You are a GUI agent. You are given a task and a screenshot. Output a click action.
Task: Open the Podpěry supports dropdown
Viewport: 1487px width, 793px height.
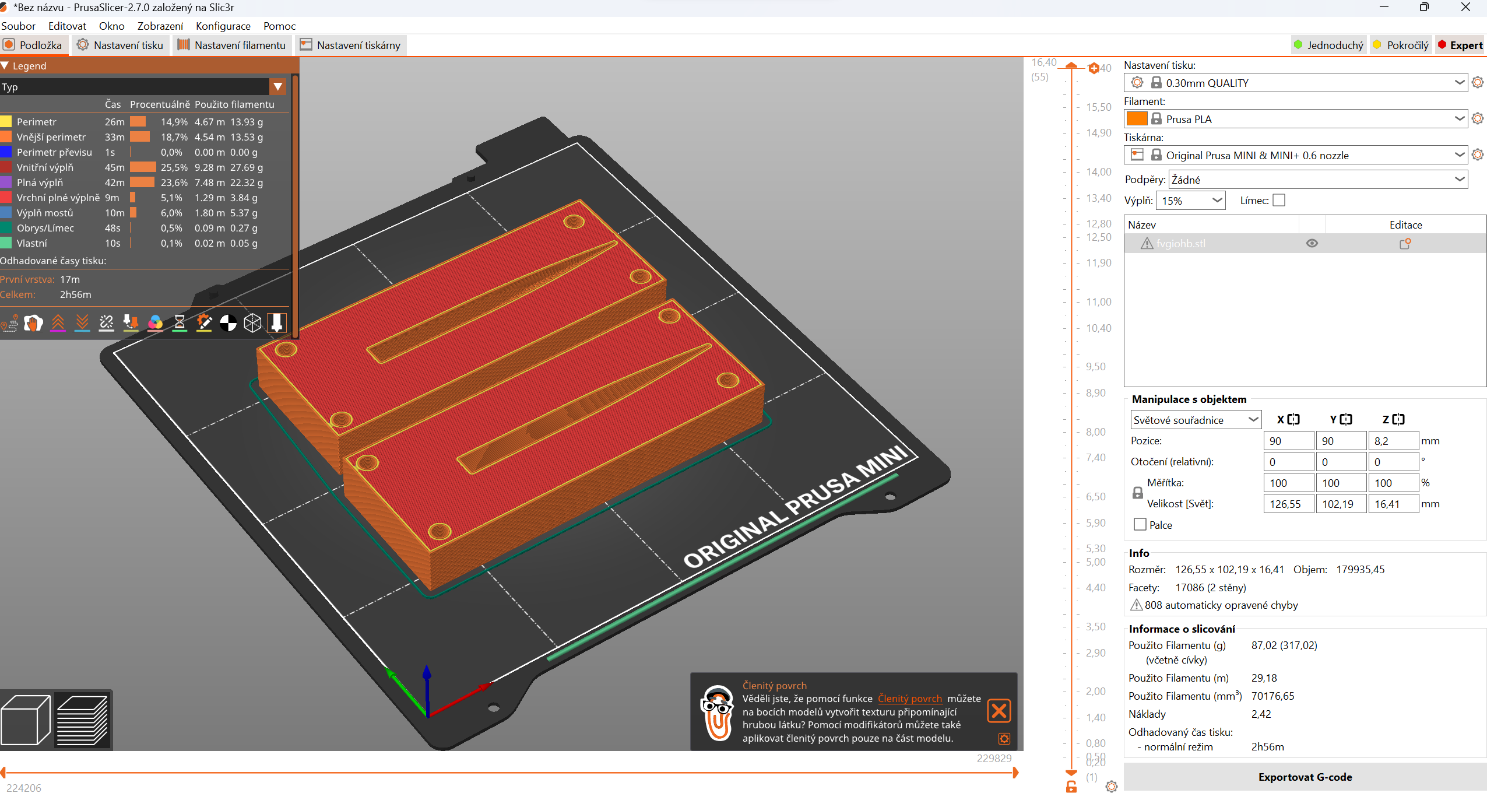[1317, 180]
